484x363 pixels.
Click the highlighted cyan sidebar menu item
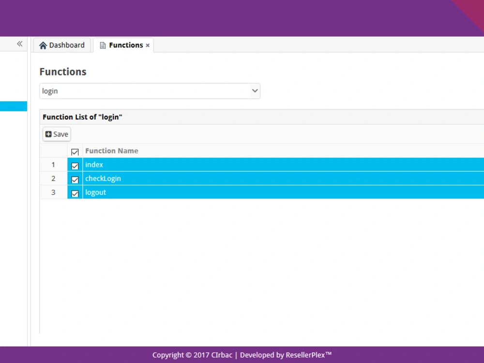click(x=14, y=106)
